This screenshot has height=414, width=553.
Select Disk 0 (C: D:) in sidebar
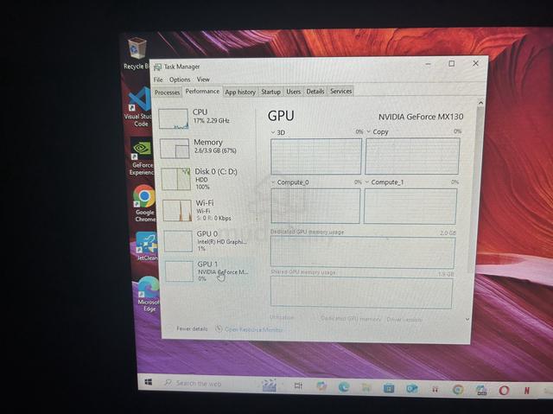click(207, 179)
